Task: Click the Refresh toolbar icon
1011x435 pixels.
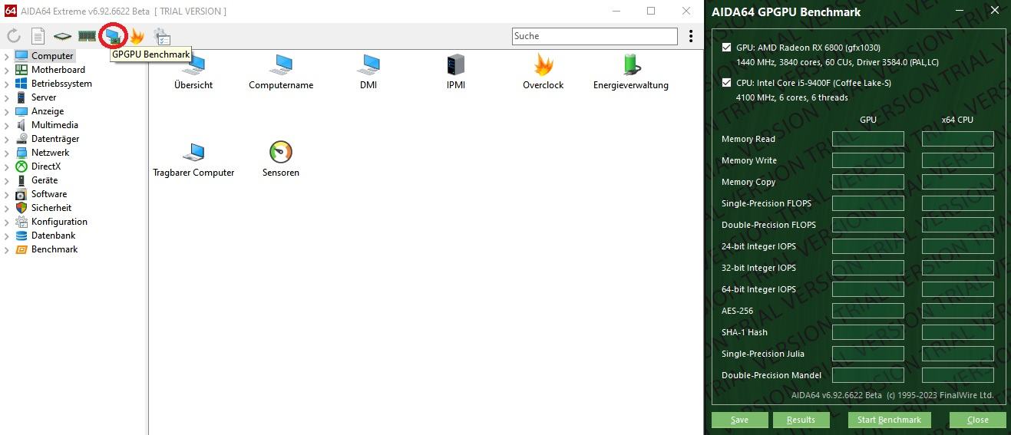Action: 13,36
